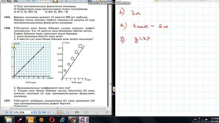
Task: Launch Opera browser from the taskbar
Action: tap(52, 120)
